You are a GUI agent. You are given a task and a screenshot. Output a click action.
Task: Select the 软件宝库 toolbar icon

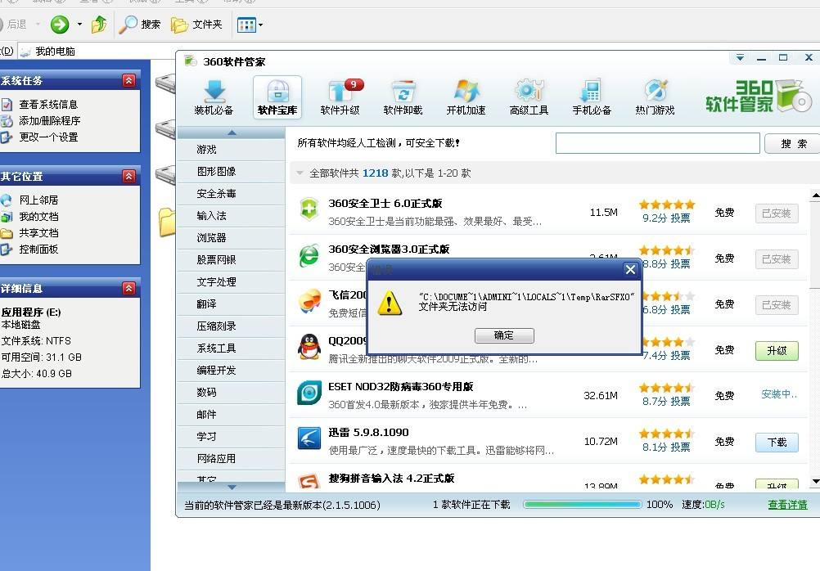tap(277, 98)
